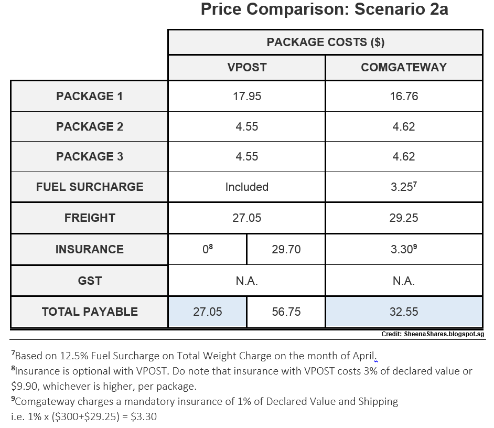Select the blue VPOST total 27.05 cell
This screenshot has height=428, width=494.
207,312
